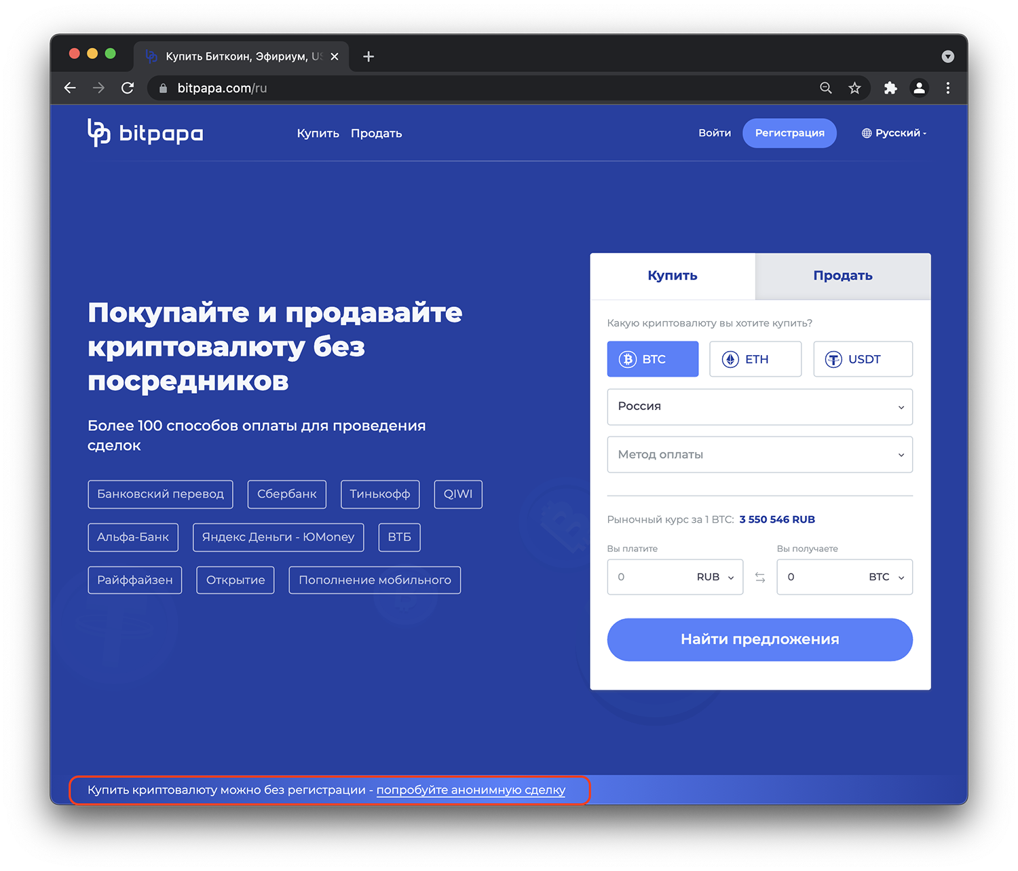Click the bitpapa logo
Image resolution: width=1018 pixels, height=871 pixels.
[x=145, y=133]
